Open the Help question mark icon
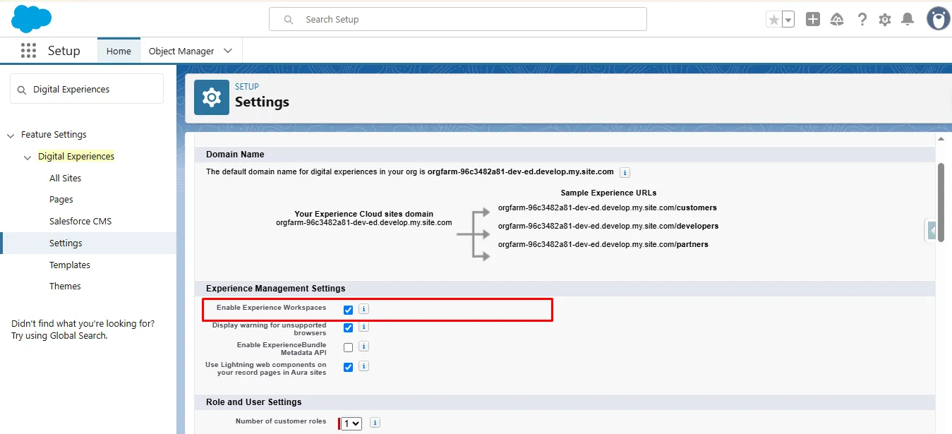Viewport: 952px width, 434px height. (862, 20)
